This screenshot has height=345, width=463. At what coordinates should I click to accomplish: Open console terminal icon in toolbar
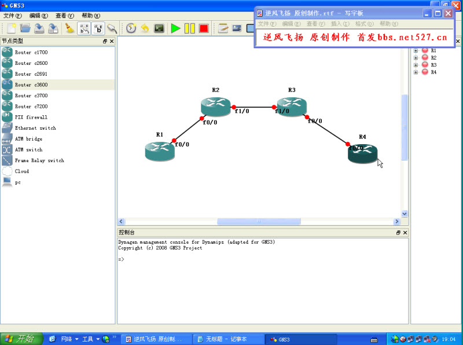click(159, 28)
